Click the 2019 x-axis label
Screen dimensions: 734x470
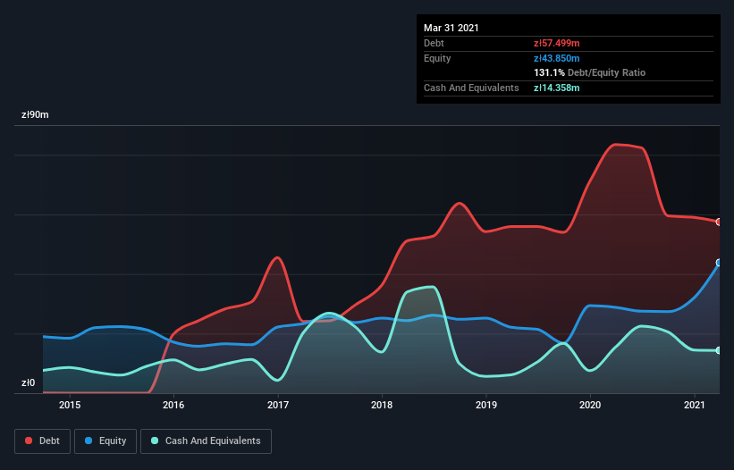486,405
